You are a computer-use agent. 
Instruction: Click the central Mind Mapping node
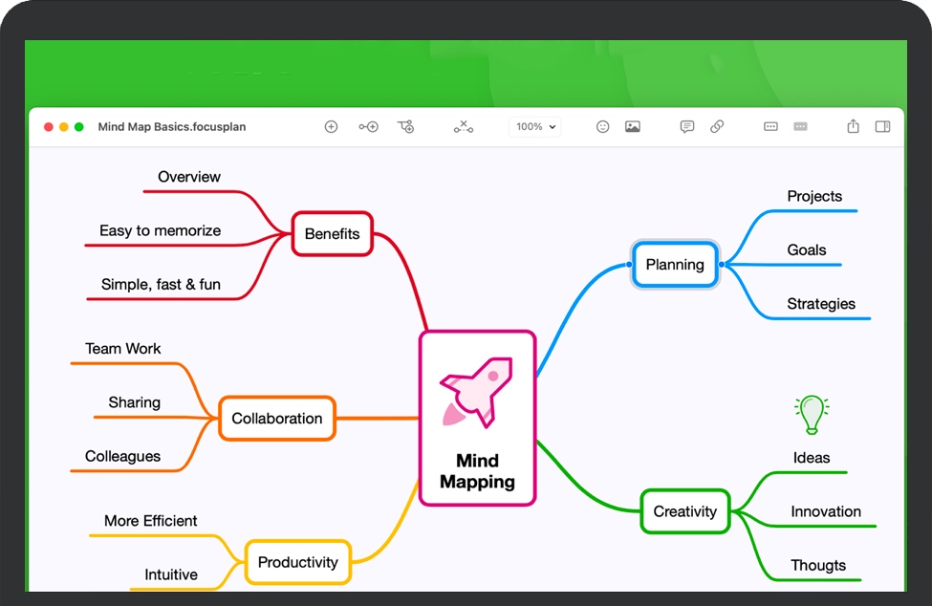coord(477,418)
